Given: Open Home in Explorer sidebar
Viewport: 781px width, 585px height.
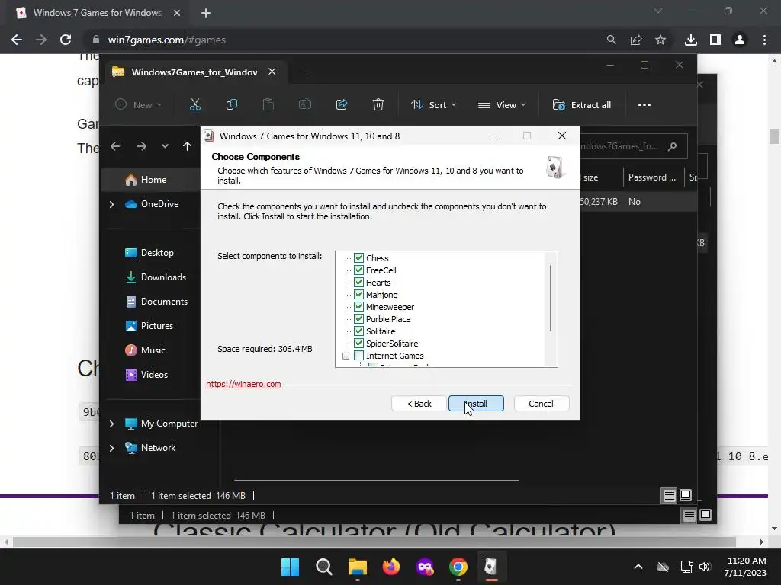Looking at the screenshot, I should (153, 180).
